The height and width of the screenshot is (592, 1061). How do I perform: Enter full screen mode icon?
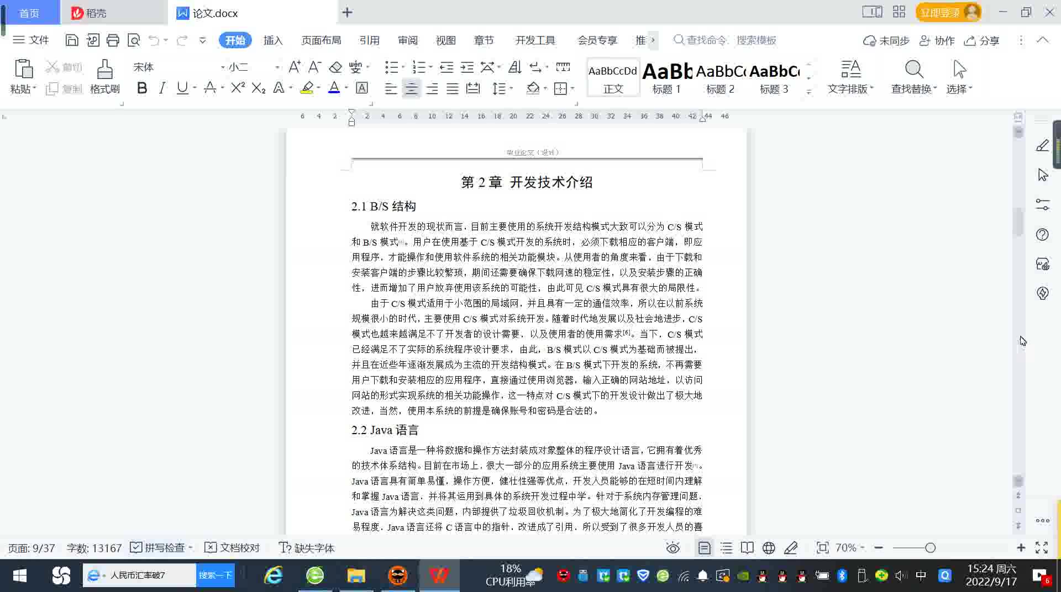(1042, 548)
